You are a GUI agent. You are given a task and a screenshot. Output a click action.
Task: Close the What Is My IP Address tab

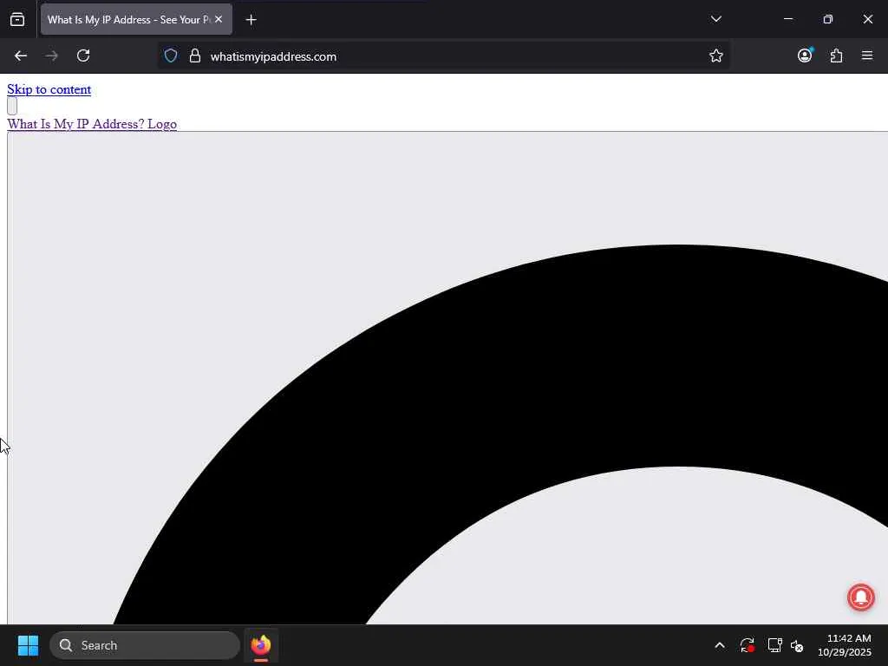(219, 20)
